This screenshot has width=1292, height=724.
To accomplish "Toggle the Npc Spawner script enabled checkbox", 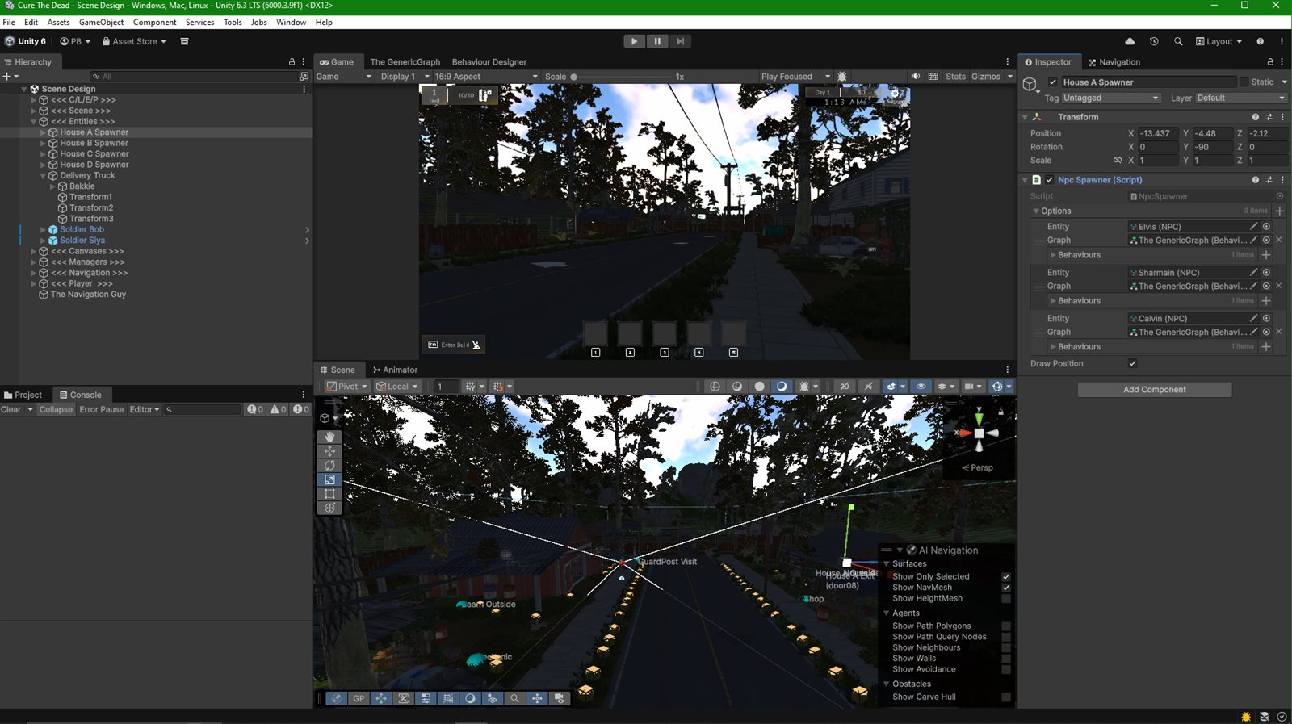I will [x=1049, y=180].
